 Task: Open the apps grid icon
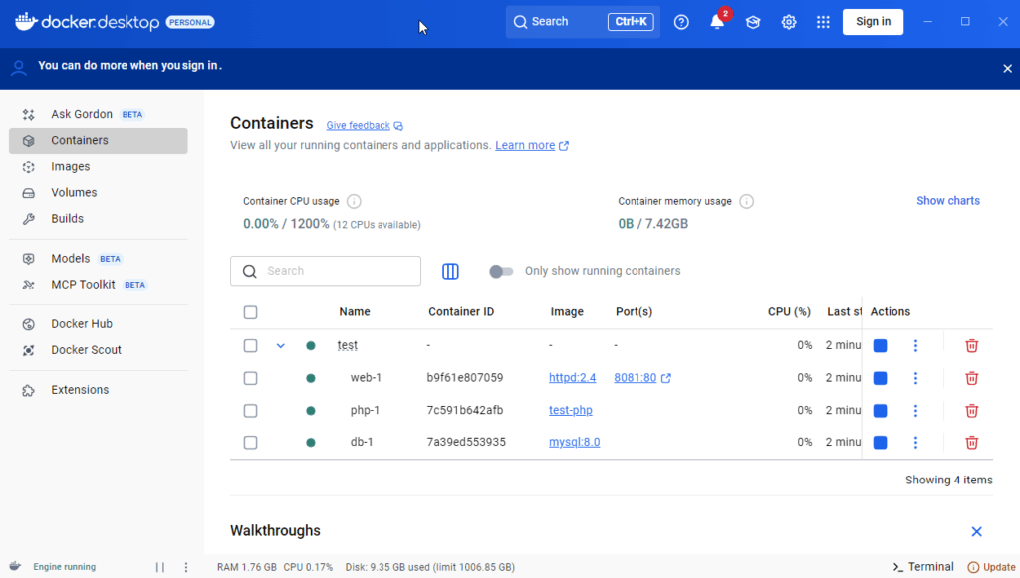pyautogui.click(x=823, y=22)
